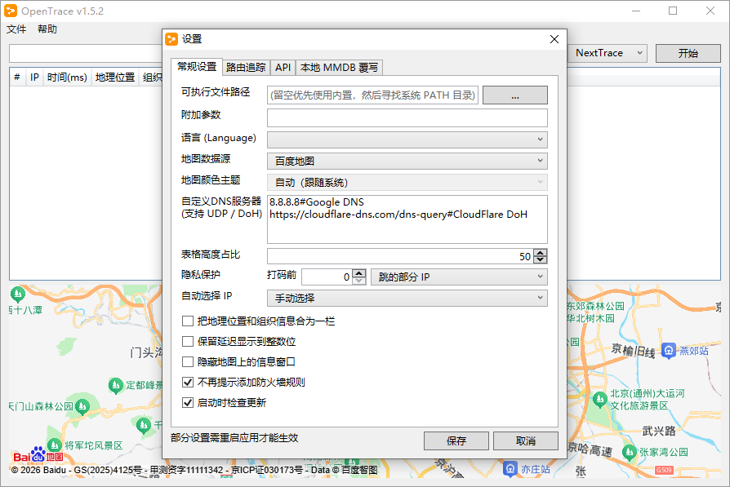Toggle 把地理位置和组织信息合为一栏 checkbox
730x487 pixels.
click(x=188, y=321)
